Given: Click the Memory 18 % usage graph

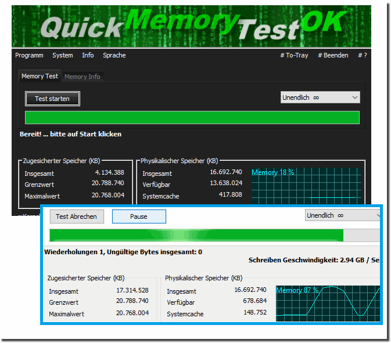Looking at the screenshot, I should (x=306, y=186).
